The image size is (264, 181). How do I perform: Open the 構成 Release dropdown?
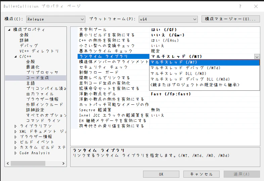click(x=56, y=19)
